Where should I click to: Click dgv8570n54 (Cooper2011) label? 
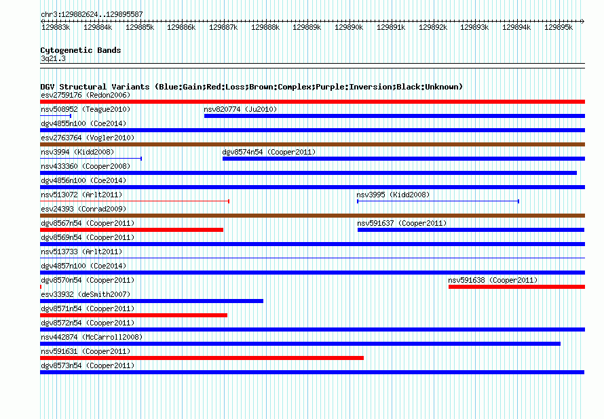coord(88,280)
